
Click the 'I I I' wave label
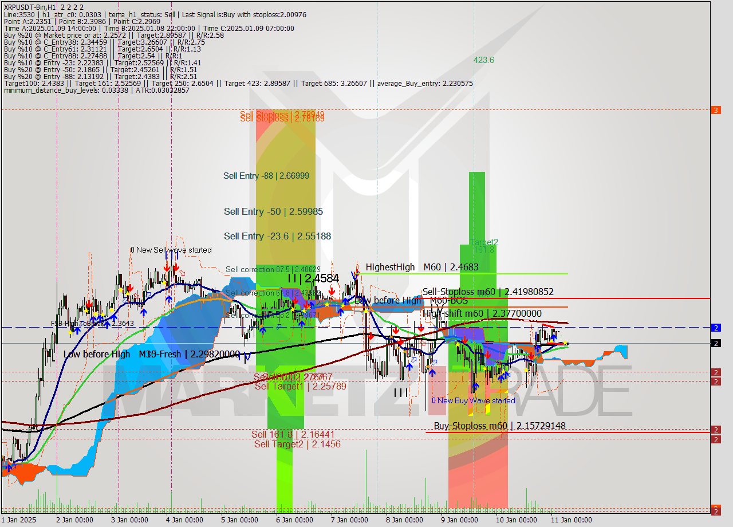tap(401, 393)
